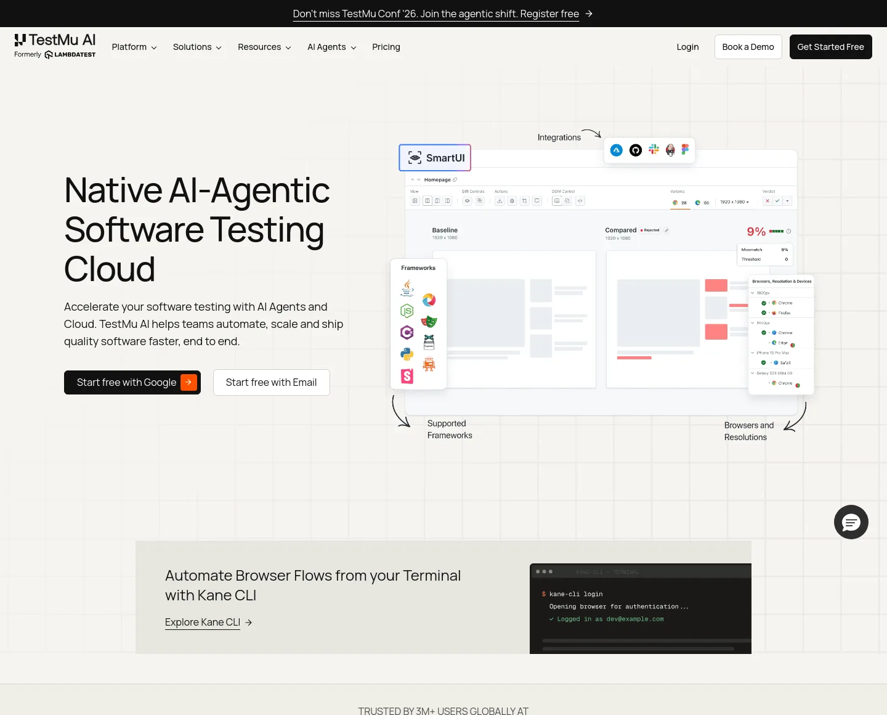Viewport: 887px width, 715px height.
Task: Expand the Platform menu
Action: click(134, 47)
